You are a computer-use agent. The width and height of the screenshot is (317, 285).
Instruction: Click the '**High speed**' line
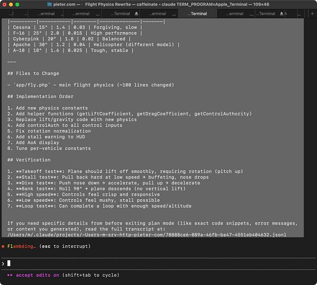[x=83, y=195]
